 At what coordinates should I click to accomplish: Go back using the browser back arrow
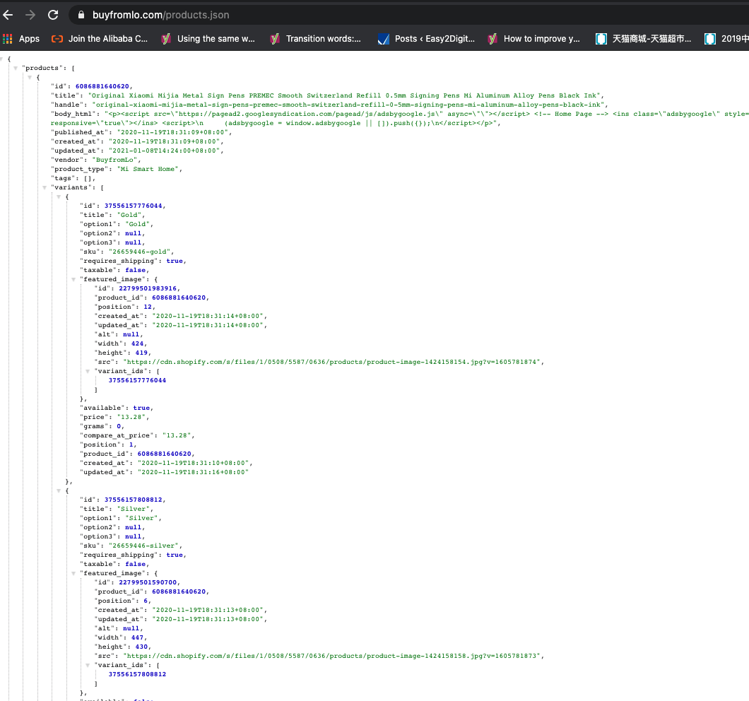pos(8,15)
